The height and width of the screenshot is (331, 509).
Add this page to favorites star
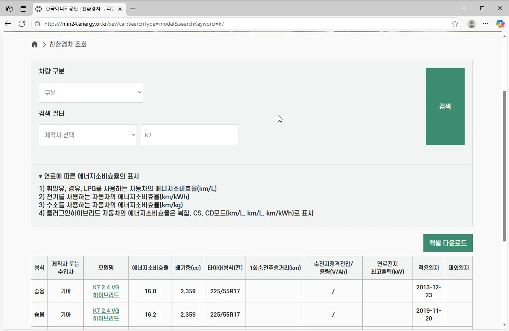(x=455, y=24)
